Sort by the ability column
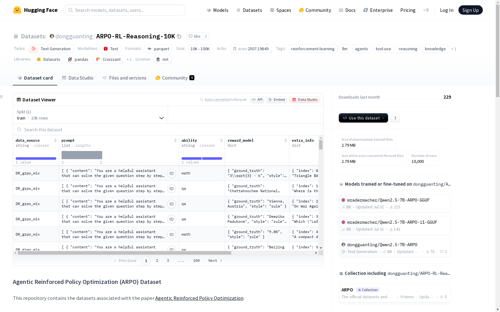The image size is (500, 312). (221, 140)
